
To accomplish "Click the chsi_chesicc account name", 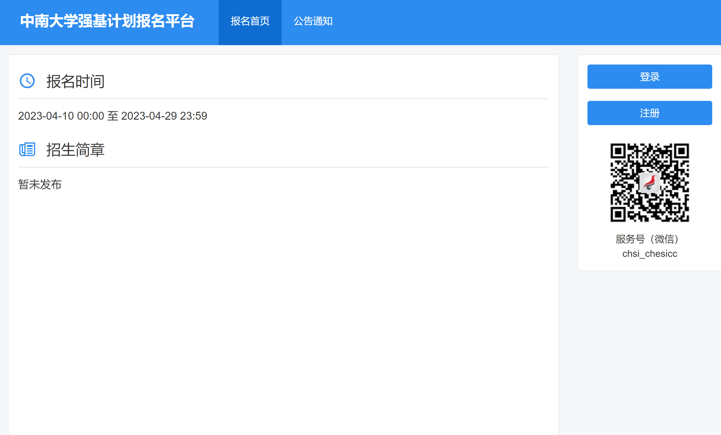I will [650, 254].
